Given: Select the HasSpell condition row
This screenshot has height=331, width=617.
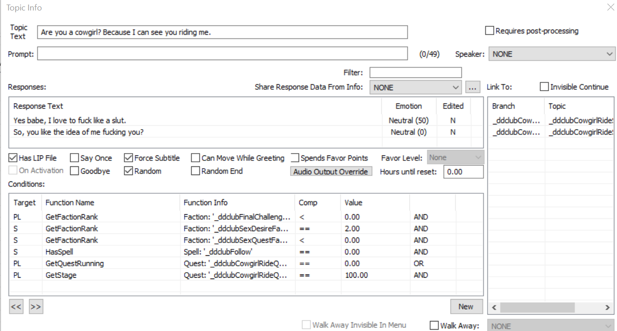Looking at the screenshot, I should (246, 252).
